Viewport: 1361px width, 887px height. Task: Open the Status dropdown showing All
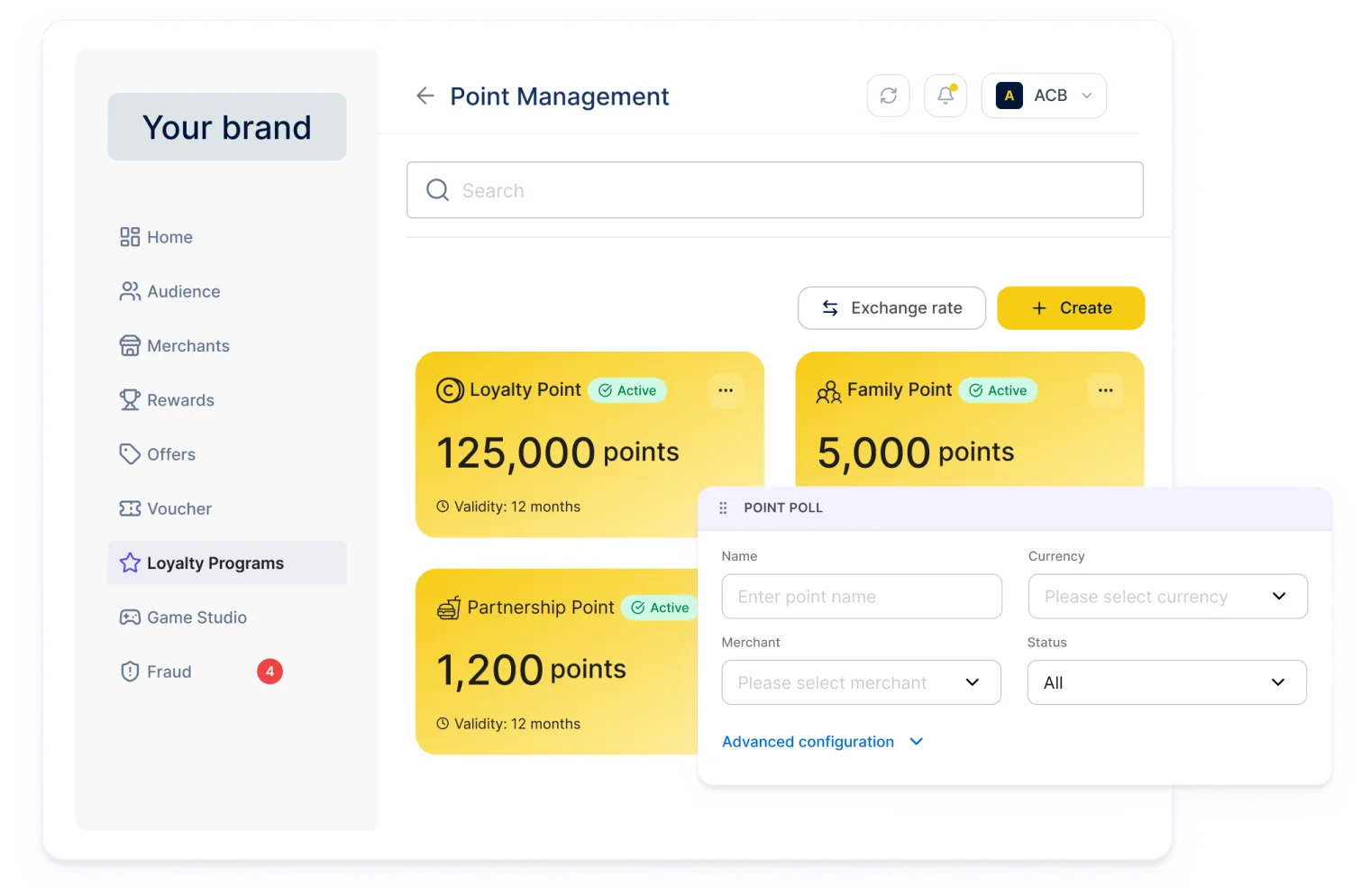click(1167, 682)
